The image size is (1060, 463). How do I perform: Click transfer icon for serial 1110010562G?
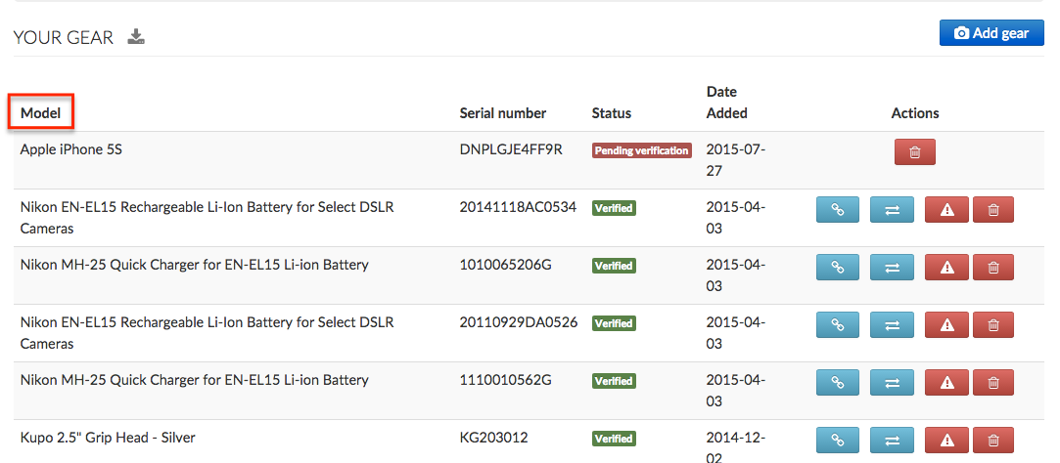click(892, 383)
